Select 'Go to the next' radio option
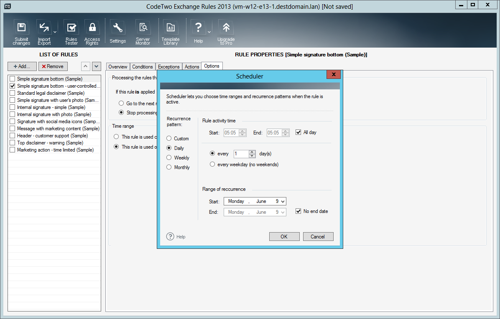 coord(121,103)
